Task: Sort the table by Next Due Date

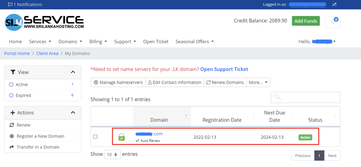Action: pyautogui.click(x=274, y=116)
